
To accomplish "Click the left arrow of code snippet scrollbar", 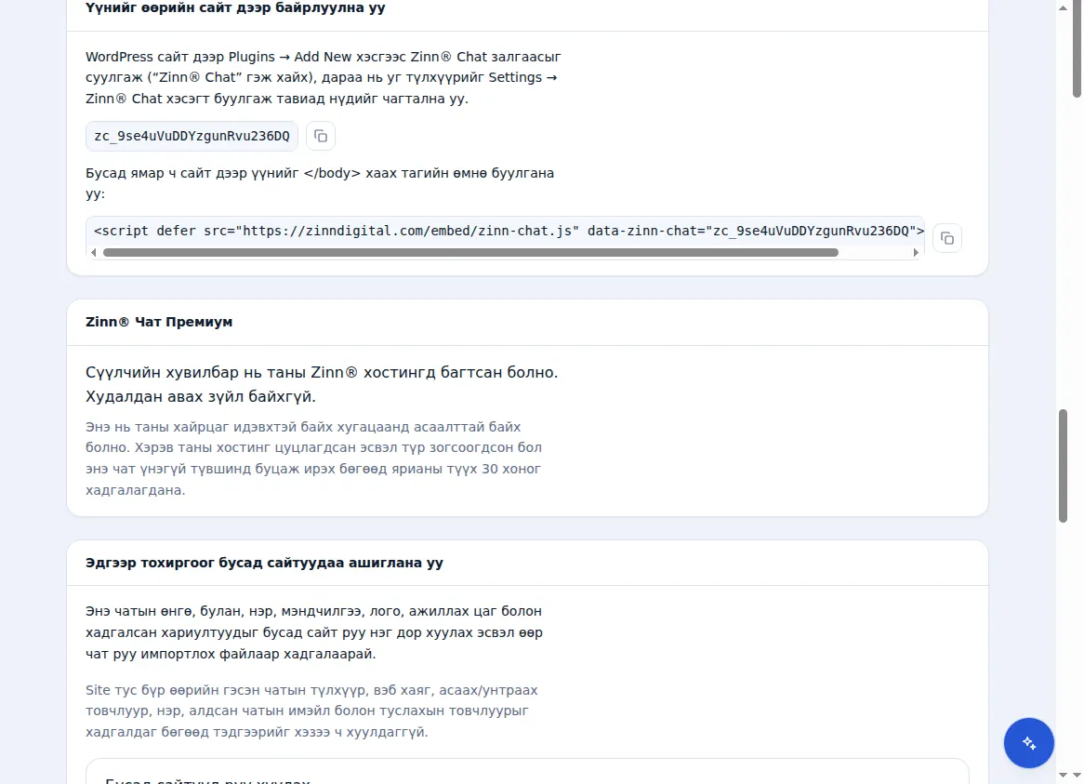I will pyautogui.click(x=94, y=253).
